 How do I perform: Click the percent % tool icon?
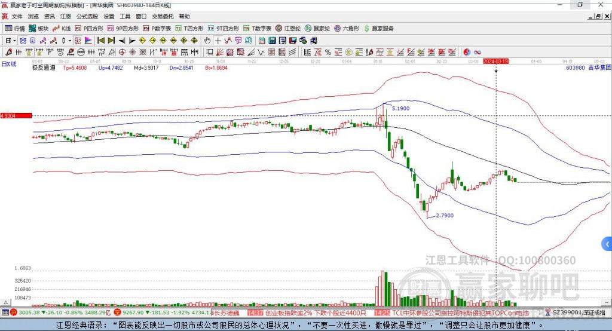(x=328, y=53)
